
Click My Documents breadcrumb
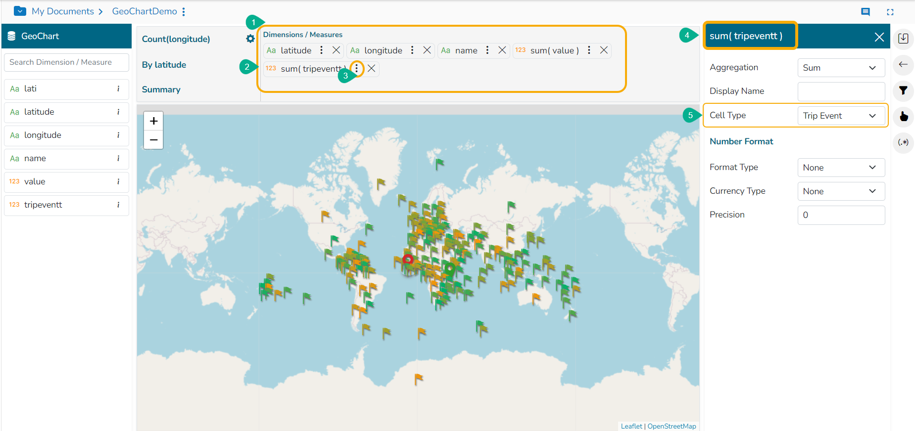[x=62, y=11]
